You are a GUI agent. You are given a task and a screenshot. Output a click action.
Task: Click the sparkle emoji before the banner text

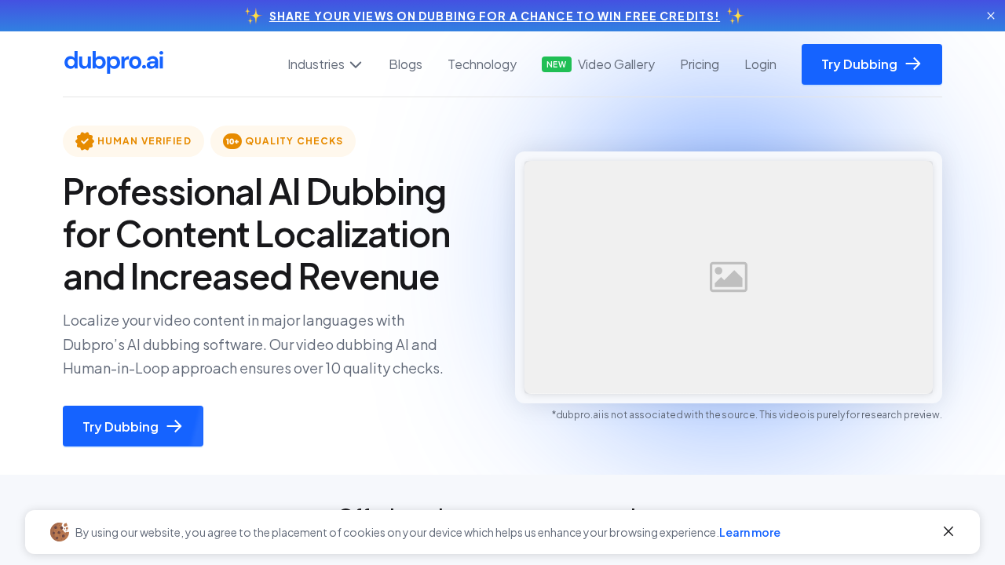[x=253, y=16]
